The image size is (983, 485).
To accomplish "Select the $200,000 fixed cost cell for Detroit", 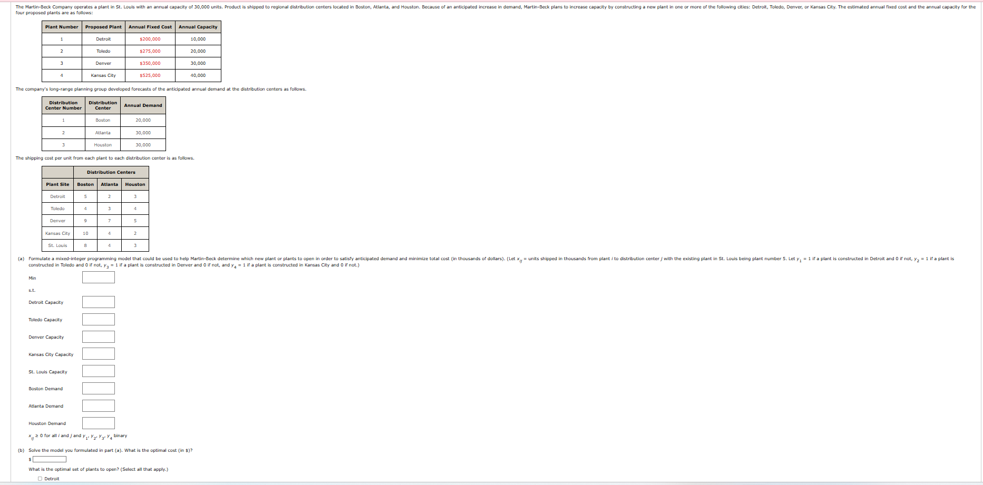I will tap(149, 38).
